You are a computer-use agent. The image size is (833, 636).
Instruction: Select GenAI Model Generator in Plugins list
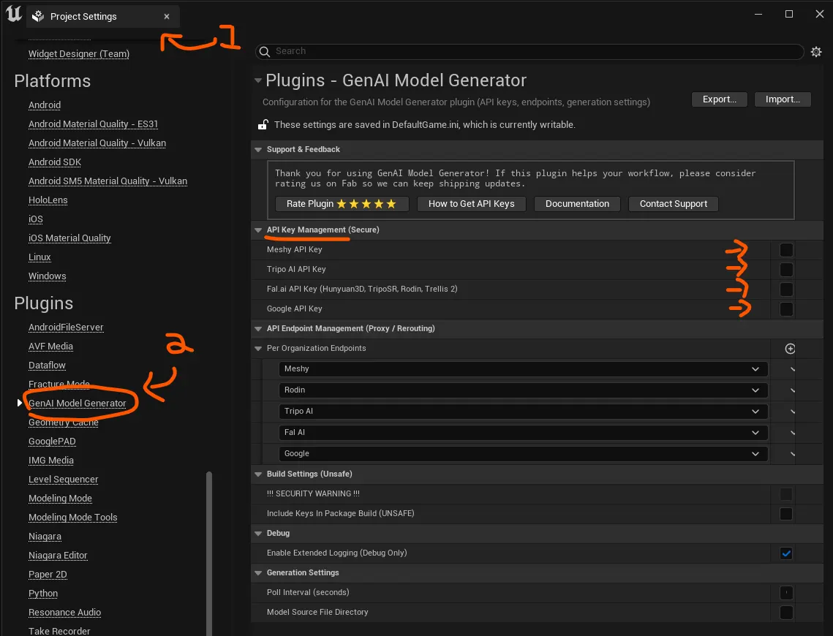click(77, 404)
